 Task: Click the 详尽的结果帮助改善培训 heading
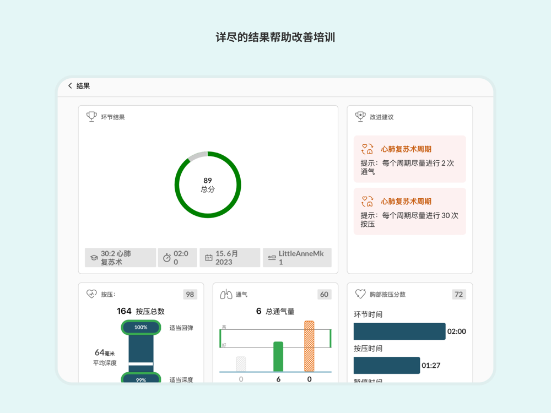(275, 37)
